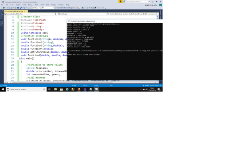Open the function member navigation dropdown
The image size is (226, 151).
[133, 14]
